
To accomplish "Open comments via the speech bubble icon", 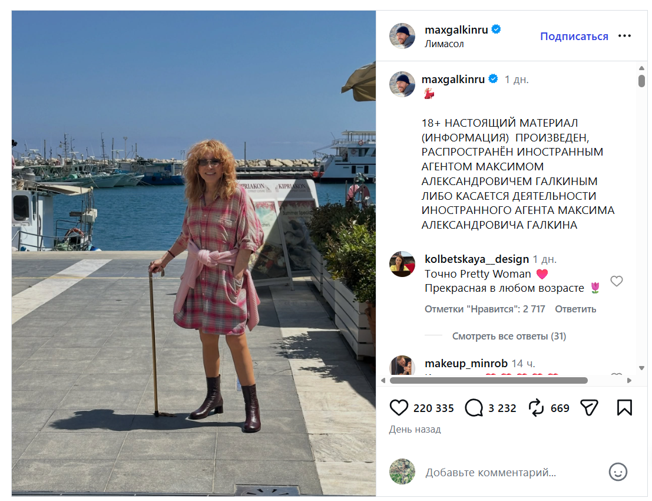I will (x=474, y=408).
